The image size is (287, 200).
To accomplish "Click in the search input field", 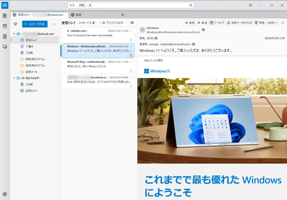I will coord(131,5).
